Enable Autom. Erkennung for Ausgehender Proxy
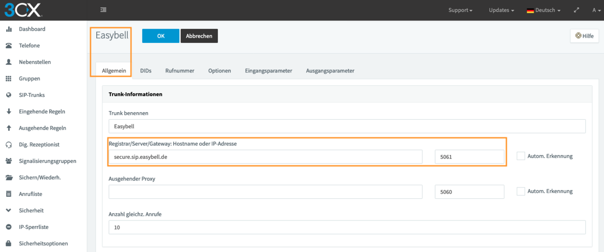Screen dimensions: 604x252 click(x=521, y=191)
